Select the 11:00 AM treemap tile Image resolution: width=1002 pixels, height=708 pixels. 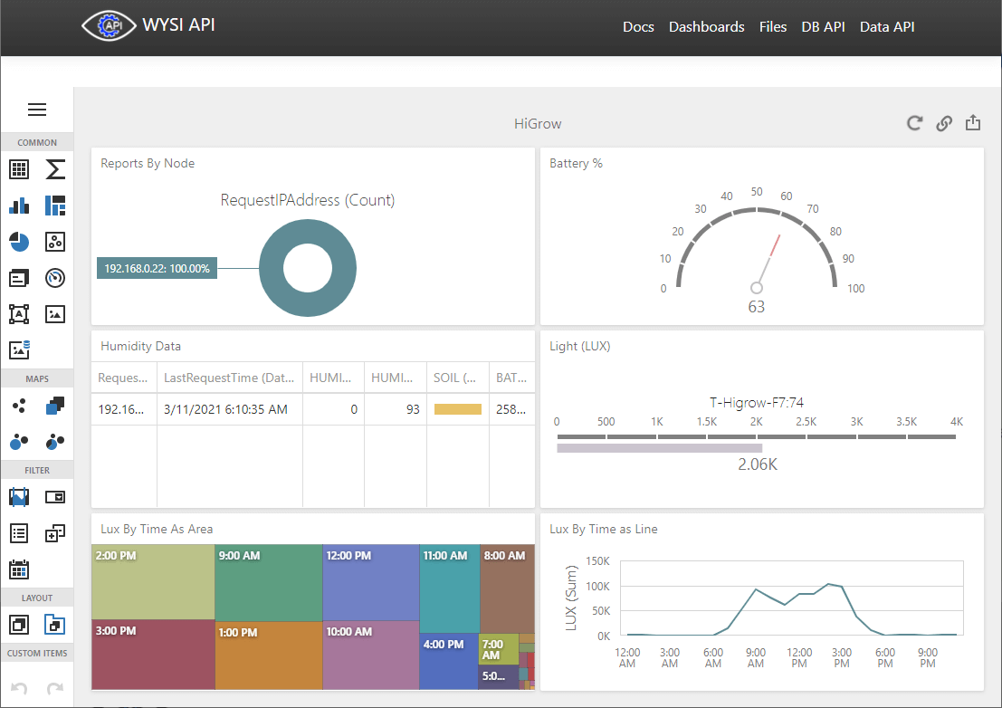[x=449, y=588]
